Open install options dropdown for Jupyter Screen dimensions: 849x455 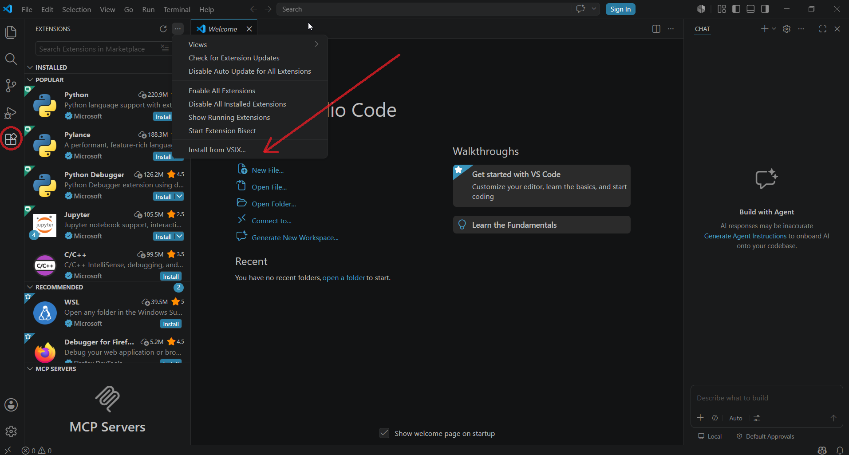pyautogui.click(x=179, y=236)
